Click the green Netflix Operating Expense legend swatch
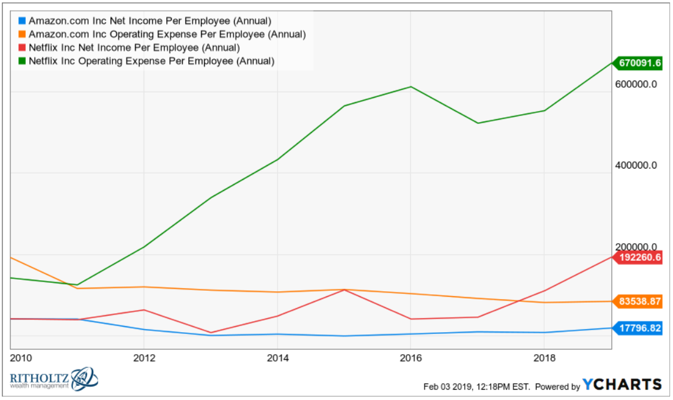The width and height of the screenshot is (673, 400). [22, 61]
